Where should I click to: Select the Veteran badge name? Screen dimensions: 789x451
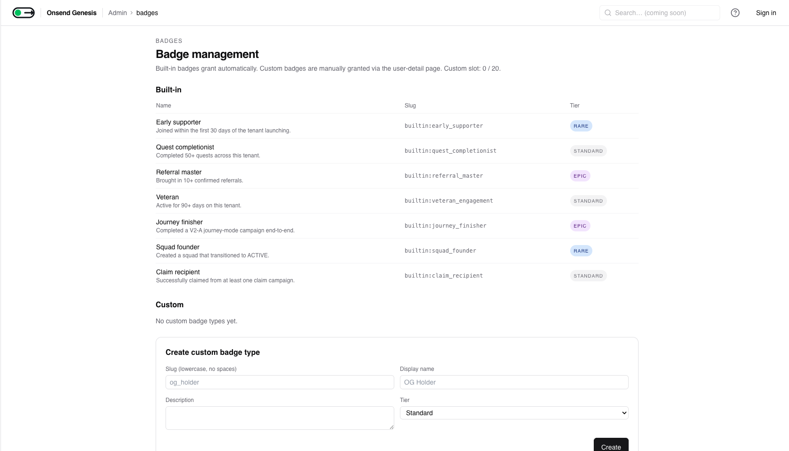(x=167, y=197)
